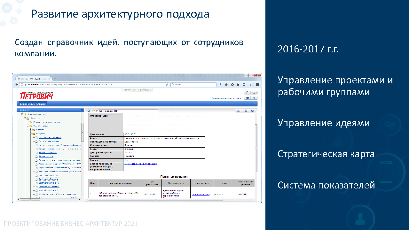The height and width of the screenshot is (230, 409).
Task: Open the Рус language dropdown
Action: (x=254, y=93)
